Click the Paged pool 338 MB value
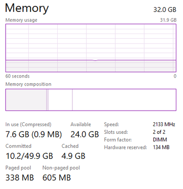183x189 pixels. click(20, 178)
